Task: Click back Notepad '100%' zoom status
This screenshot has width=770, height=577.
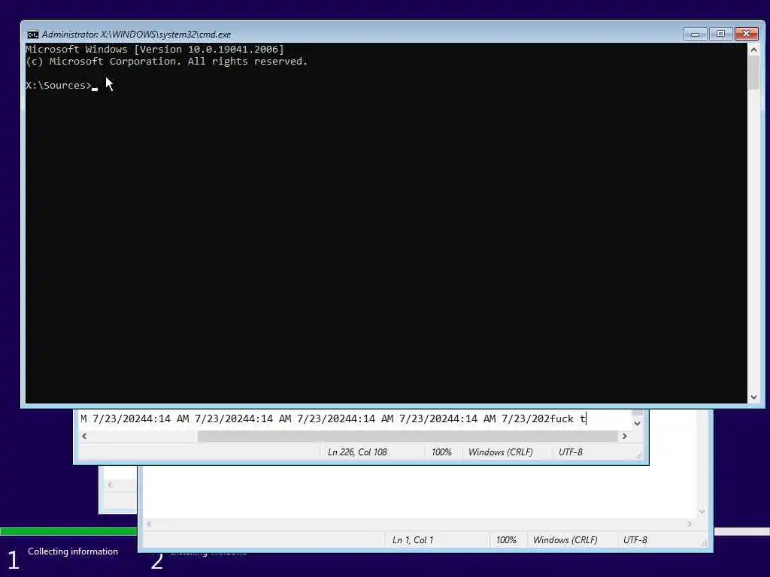Action: 506,539
